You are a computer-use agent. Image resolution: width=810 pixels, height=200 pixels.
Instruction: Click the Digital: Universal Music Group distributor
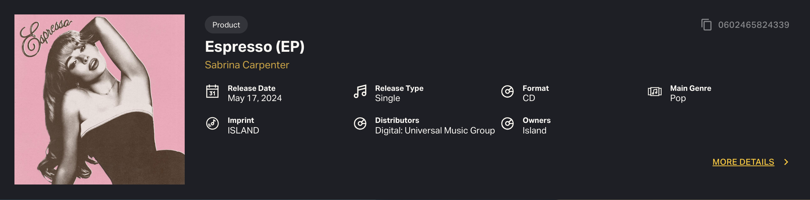435,131
